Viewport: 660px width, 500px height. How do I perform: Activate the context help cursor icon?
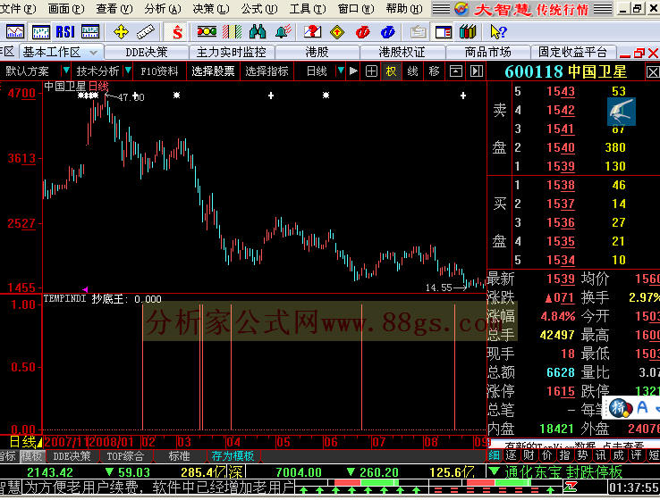point(498,32)
